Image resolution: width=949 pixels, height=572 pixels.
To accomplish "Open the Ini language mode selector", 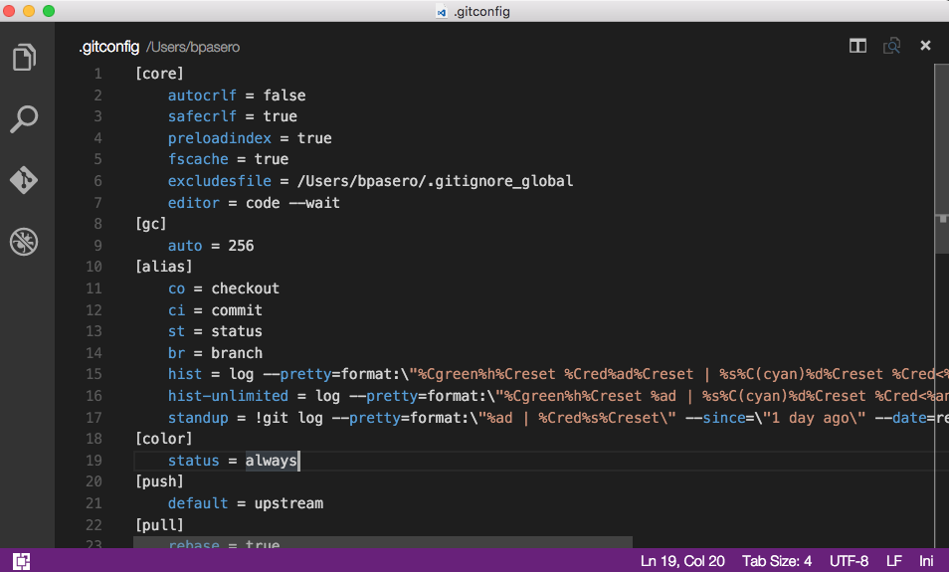I will (x=926, y=561).
